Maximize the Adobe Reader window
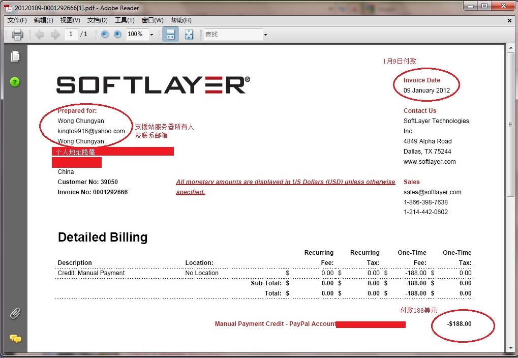The height and width of the screenshot is (358, 518). [484, 6]
